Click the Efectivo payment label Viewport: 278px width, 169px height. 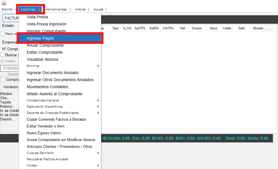6,94
